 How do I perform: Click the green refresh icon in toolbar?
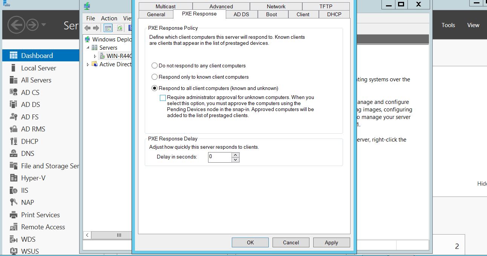(119, 28)
